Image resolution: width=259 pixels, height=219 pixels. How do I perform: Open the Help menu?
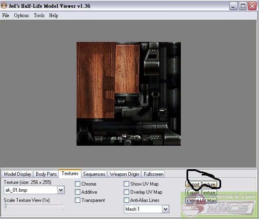(x=53, y=15)
